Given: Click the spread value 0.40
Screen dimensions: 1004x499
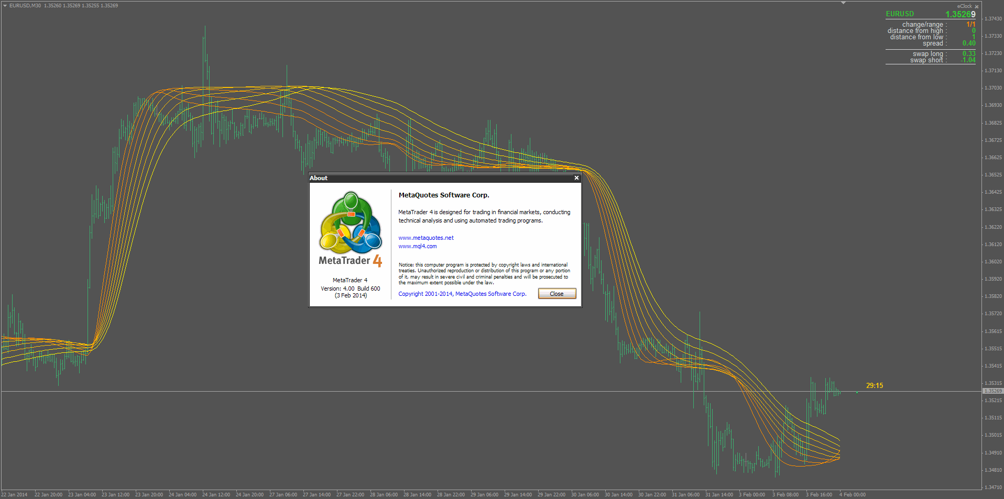Looking at the screenshot, I should pos(969,43).
